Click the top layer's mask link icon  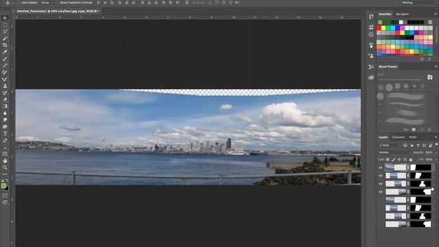[408, 167]
